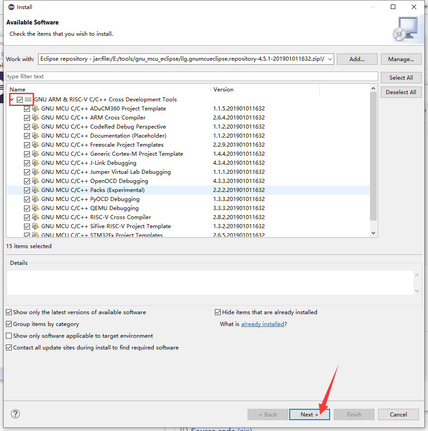Click the feature icon of Packs (Experimental)
The height and width of the screenshot is (431, 428).
coord(35,190)
